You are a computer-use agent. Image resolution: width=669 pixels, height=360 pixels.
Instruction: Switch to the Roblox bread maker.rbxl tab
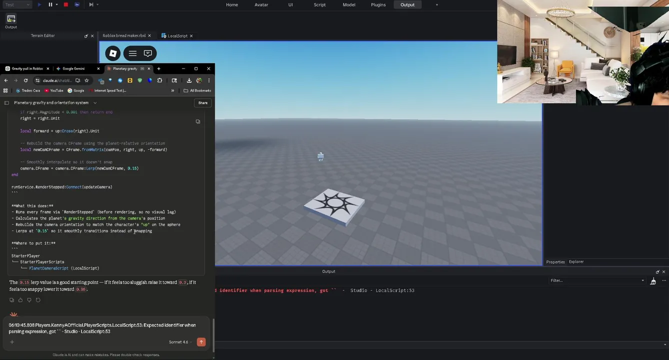pos(124,35)
